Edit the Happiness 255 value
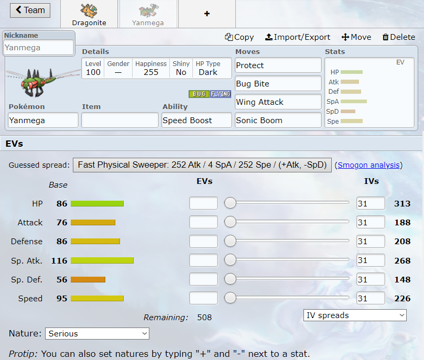Image resolution: width=424 pixels, height=360 pixels. [x=151, y=68]
